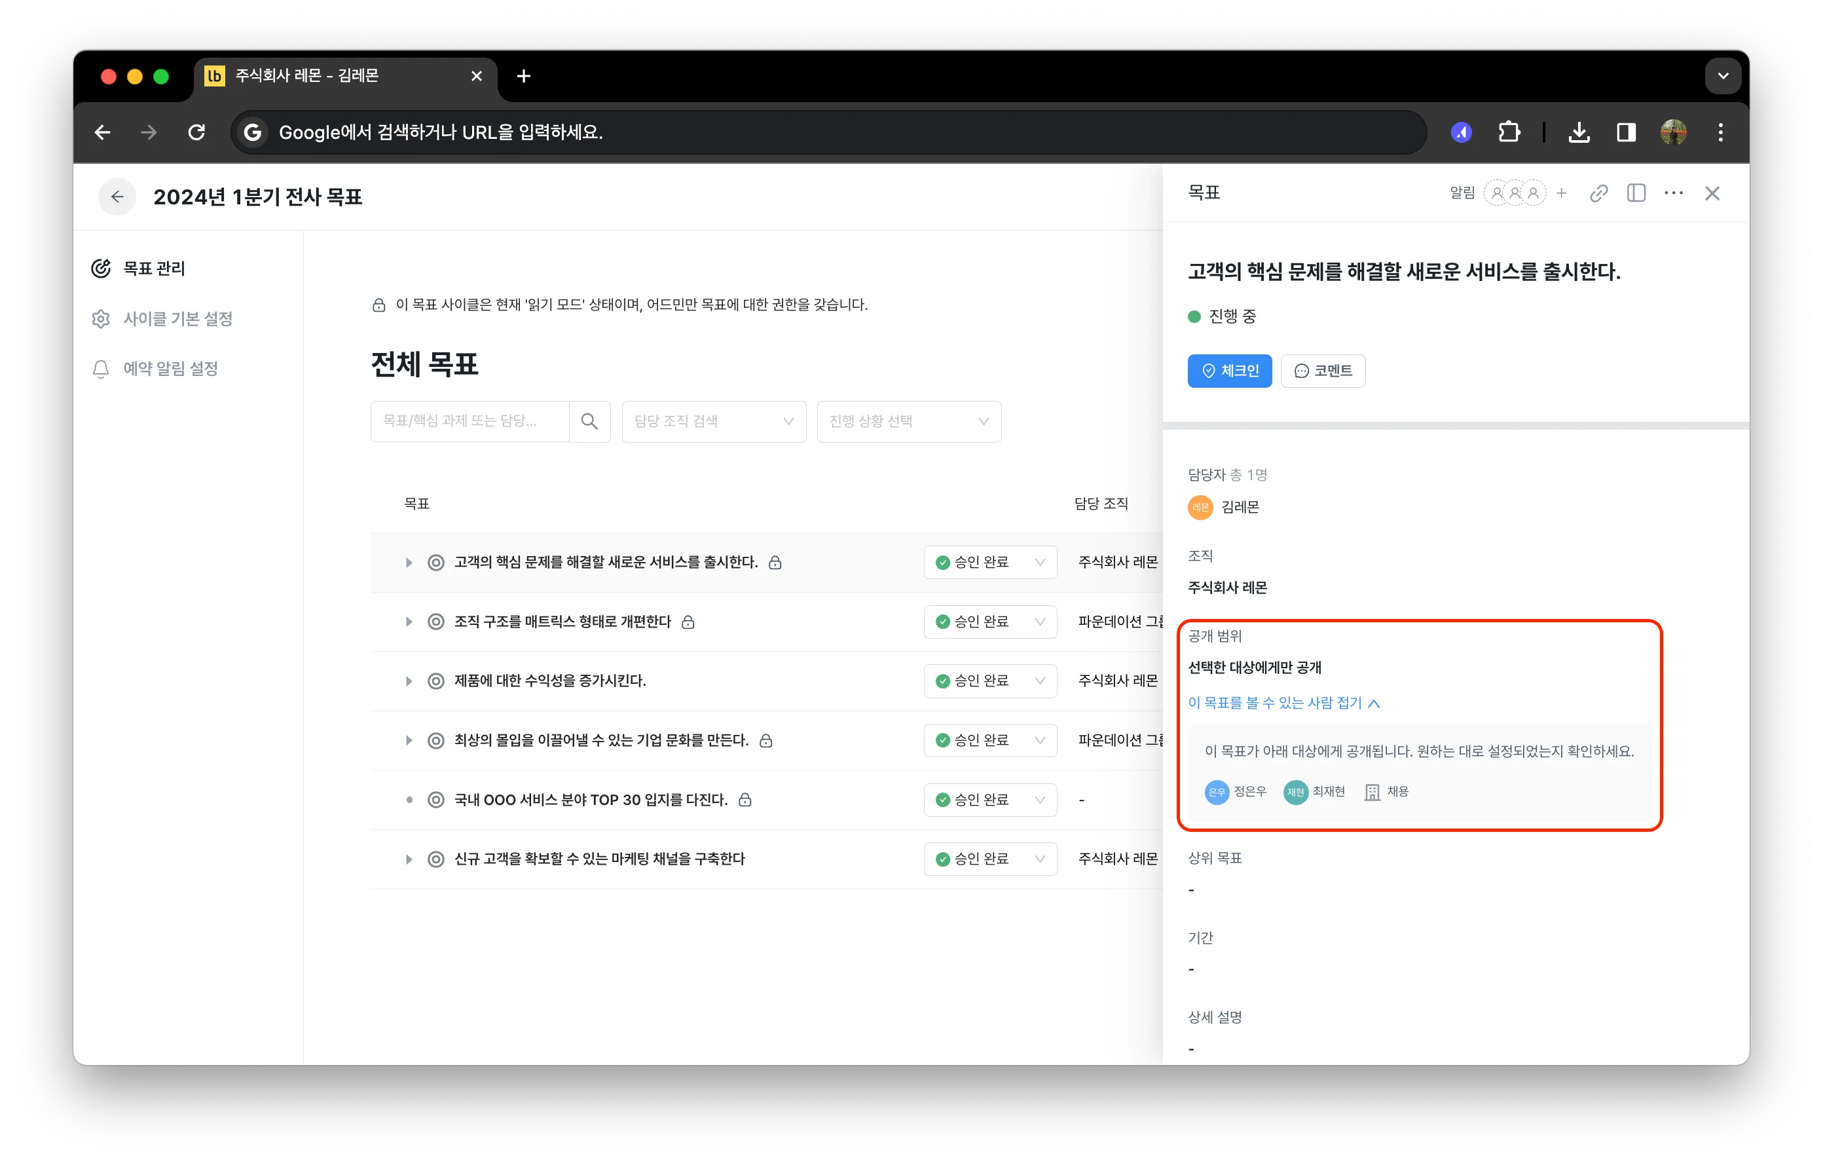Image resolution: width=1823 pixels, height=1162 pixels.
Task: Open 승인 완료 dropdown for 신규 고객을 확보할 row
Action: click(x=990, y=859)
